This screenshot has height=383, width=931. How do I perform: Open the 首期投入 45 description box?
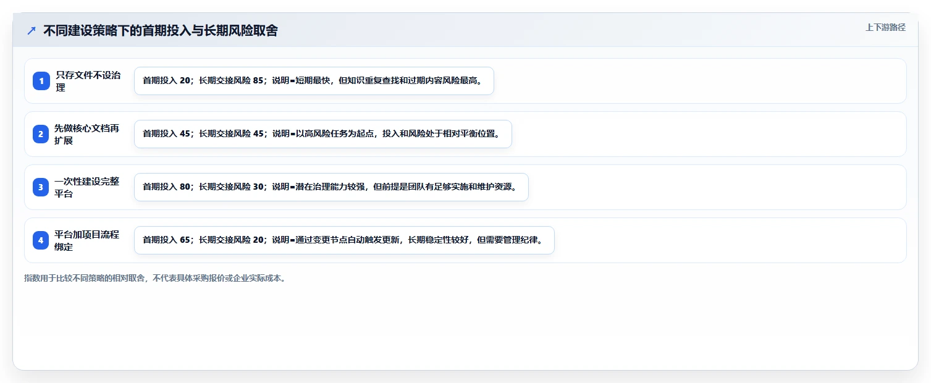point(323,134)
